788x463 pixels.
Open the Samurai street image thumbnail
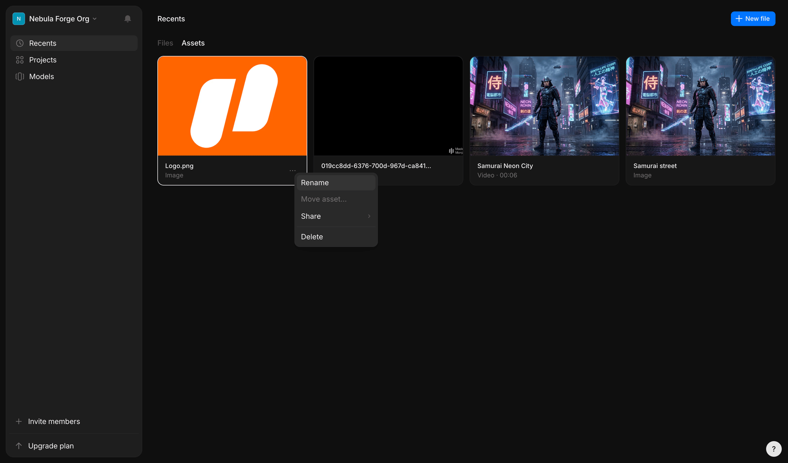point(700,106)
